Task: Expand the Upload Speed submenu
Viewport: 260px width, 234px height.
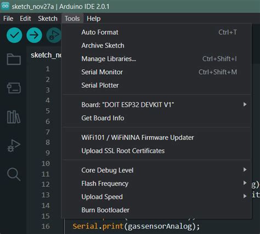Action: pyautogui.click(x=156, y=197)
